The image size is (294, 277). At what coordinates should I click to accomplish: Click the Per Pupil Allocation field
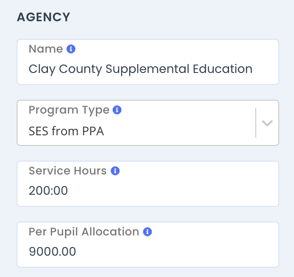(148, 245)
